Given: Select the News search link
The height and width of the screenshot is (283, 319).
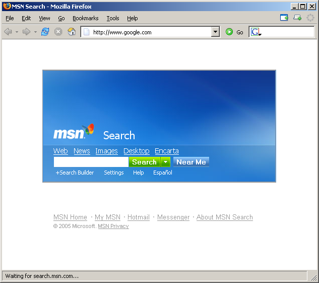Looking at the screenshot, I should [82, 151].
